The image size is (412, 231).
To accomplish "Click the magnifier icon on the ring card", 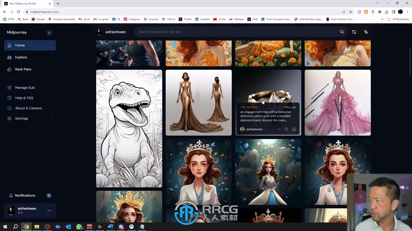I will [286, 129].
